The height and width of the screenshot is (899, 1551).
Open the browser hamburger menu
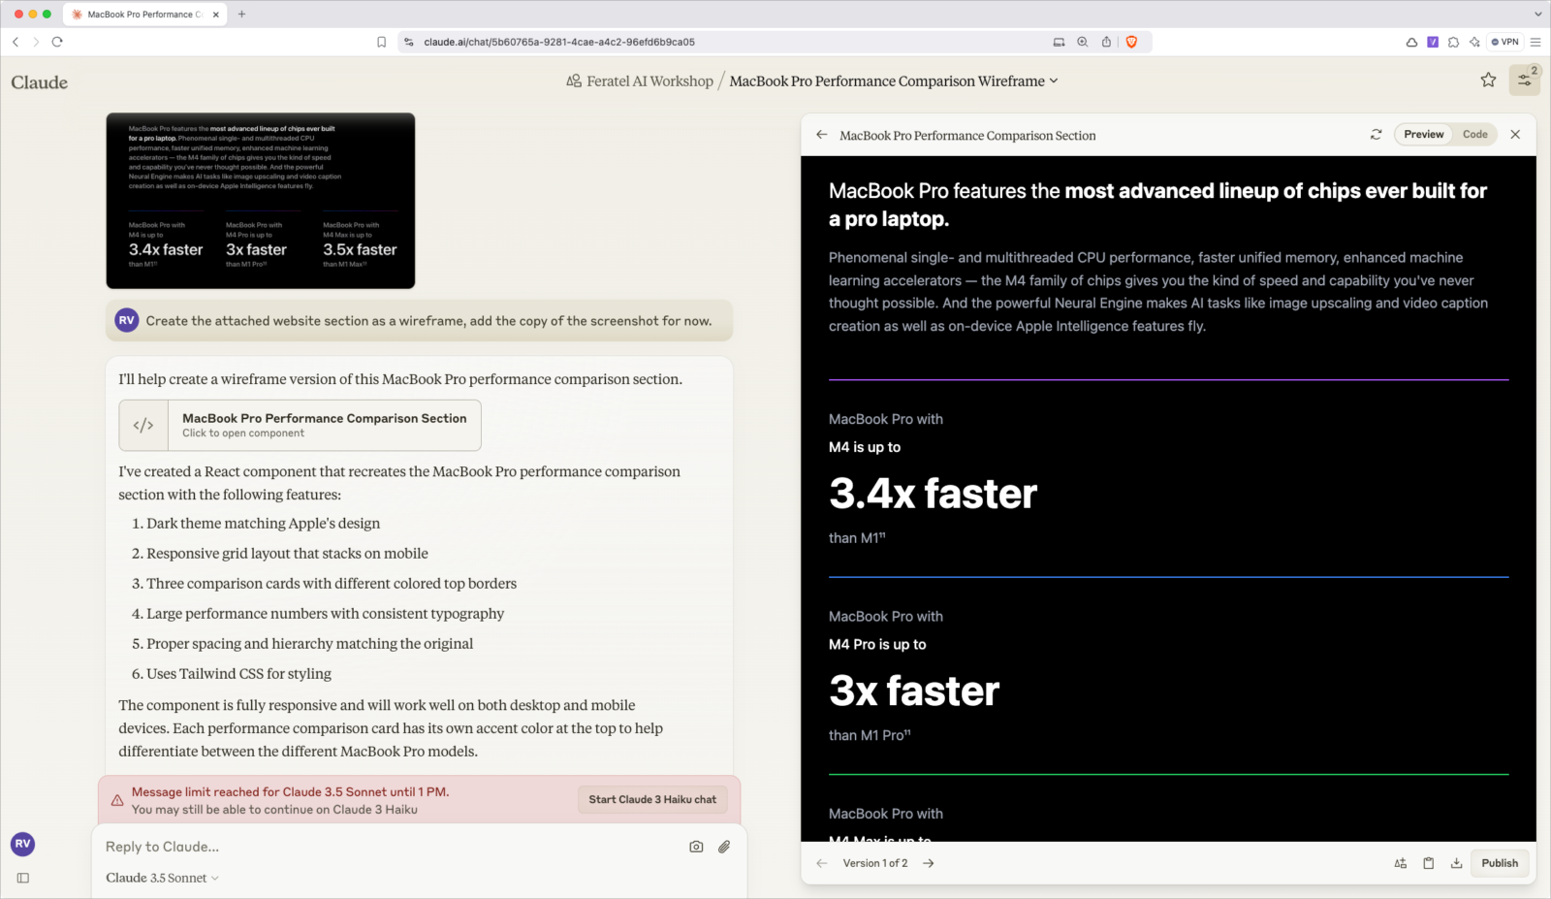1535,42
